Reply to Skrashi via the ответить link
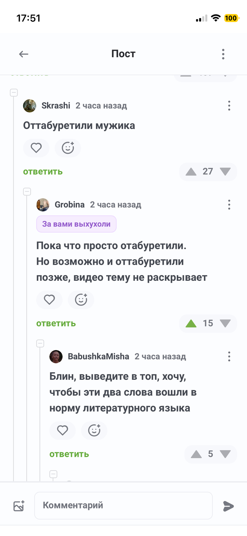The width and height of the screenshot is (247, 536). coord(43,172)
